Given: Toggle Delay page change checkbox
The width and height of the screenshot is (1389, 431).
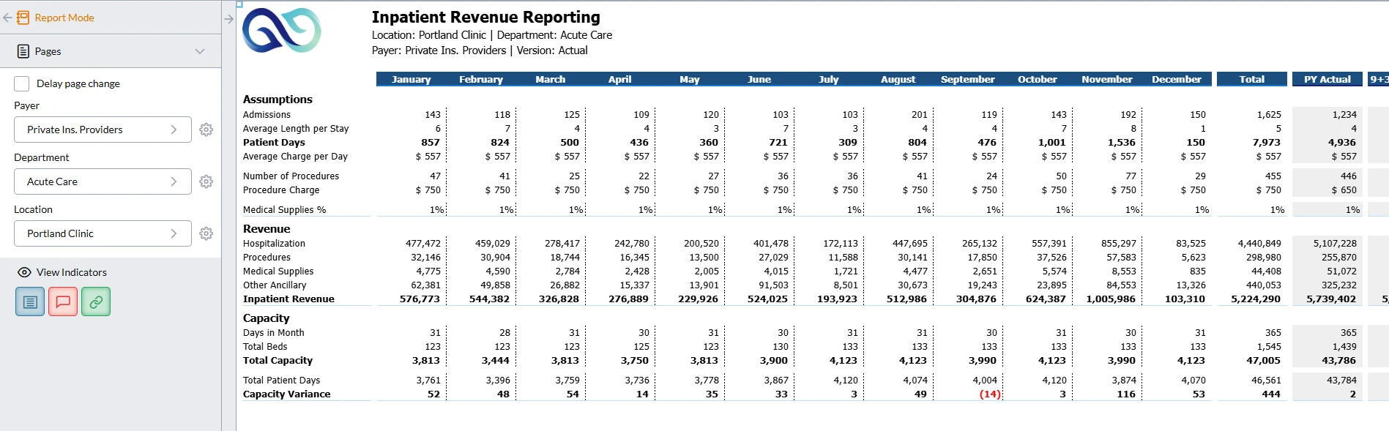Looking at the screenshot, I should [22, 83].
